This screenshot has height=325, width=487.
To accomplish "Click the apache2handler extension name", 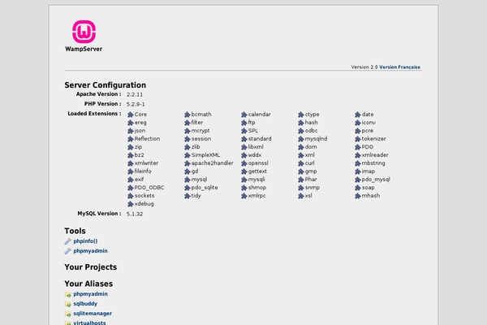I will pos(212,163).
